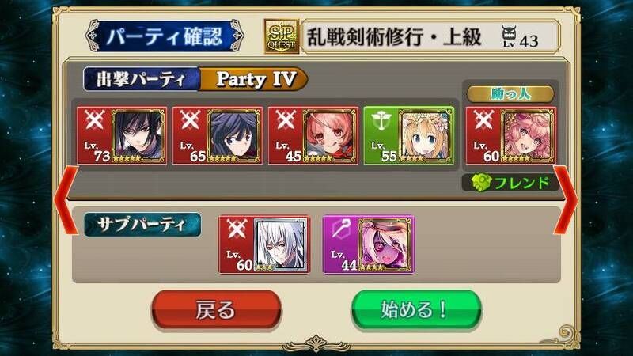633x356 pixels.
Task: Tap the フレンド friend fist icon
Action: [481, 183]
